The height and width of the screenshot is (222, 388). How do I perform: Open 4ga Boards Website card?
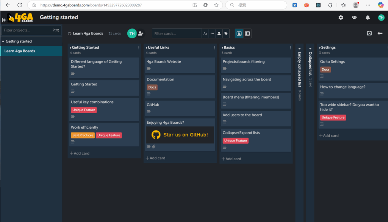[x=180, y=65]
